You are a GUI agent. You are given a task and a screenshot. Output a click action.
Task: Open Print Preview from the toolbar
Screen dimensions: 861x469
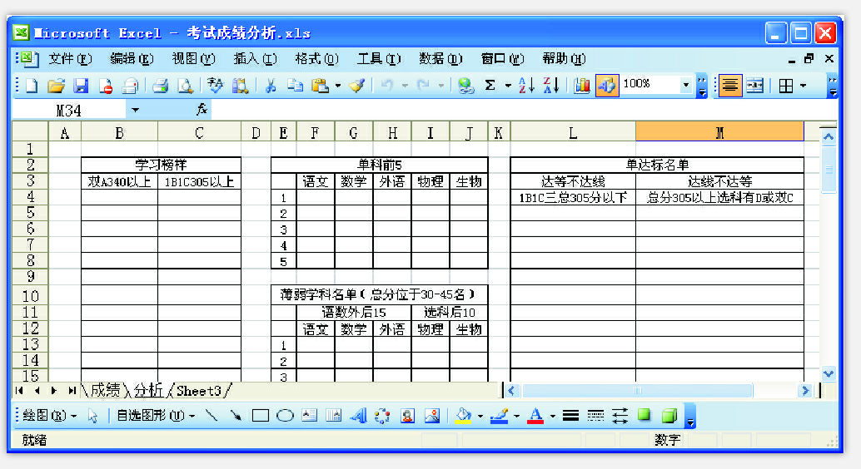pyautogui.click(x=184, y=85)
